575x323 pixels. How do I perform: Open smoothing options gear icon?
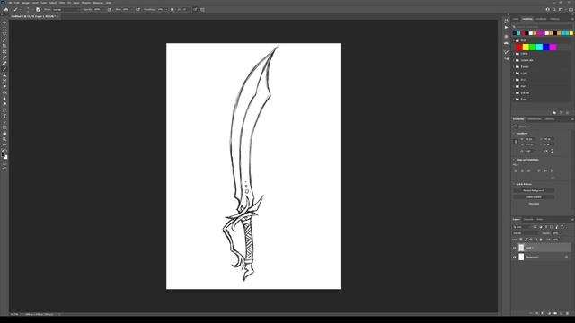click(x=172, y=10)
